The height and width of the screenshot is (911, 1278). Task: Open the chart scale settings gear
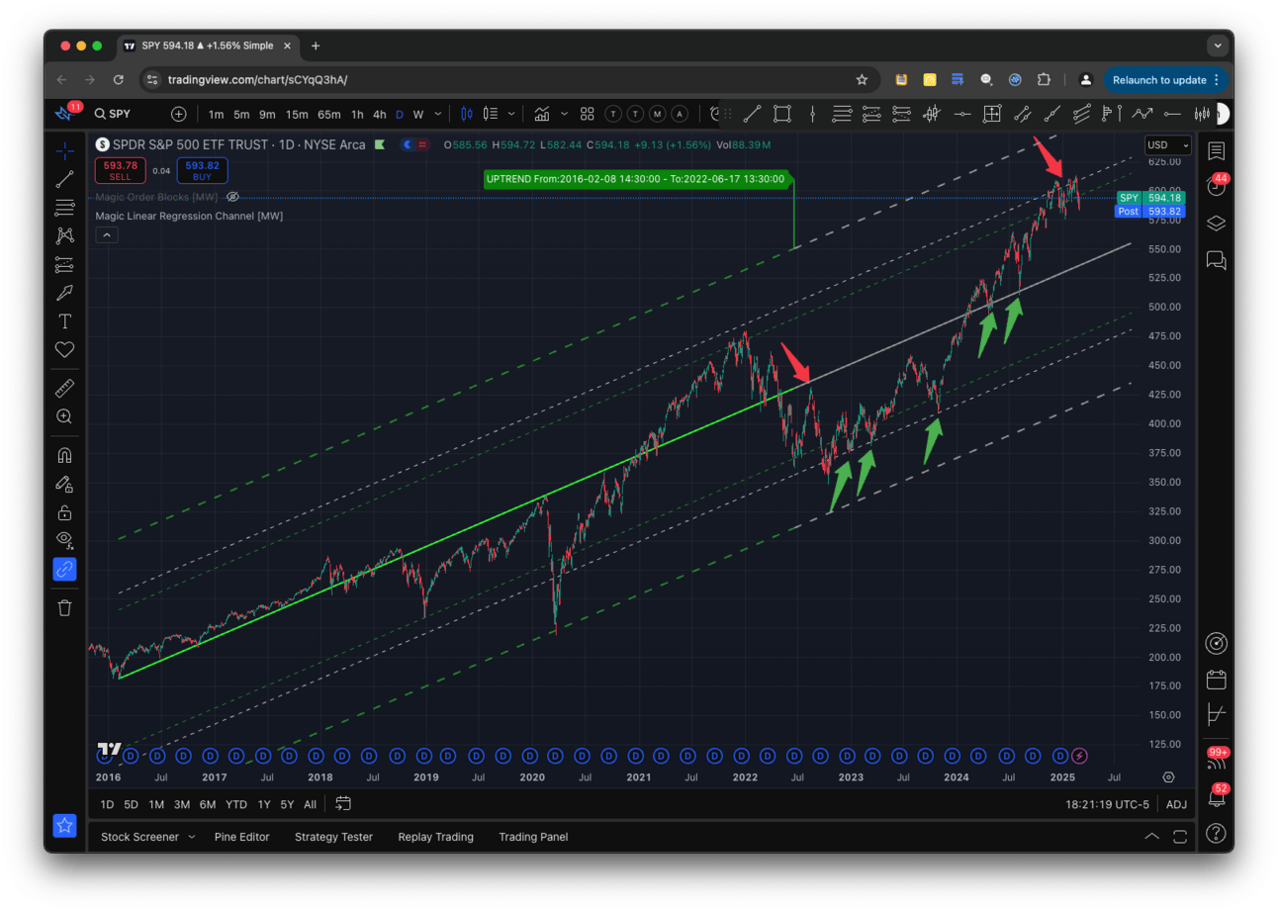pos(1169,777)
